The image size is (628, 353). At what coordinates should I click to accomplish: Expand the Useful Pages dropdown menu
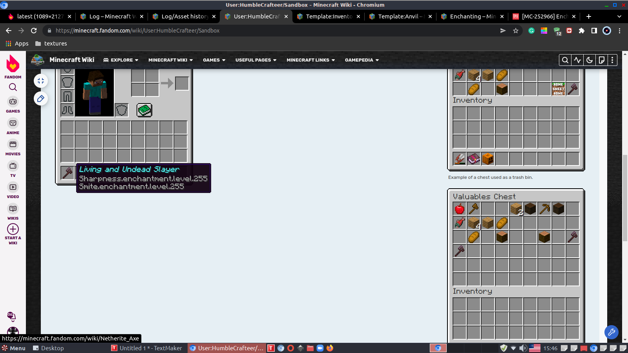(256, 60)
